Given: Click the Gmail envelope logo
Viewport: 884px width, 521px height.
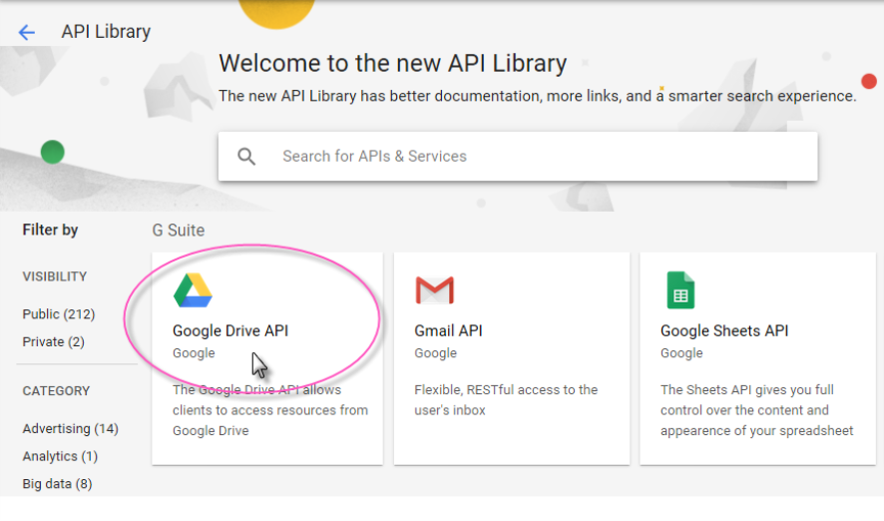Looking at the screenshot, I should 435,290.
